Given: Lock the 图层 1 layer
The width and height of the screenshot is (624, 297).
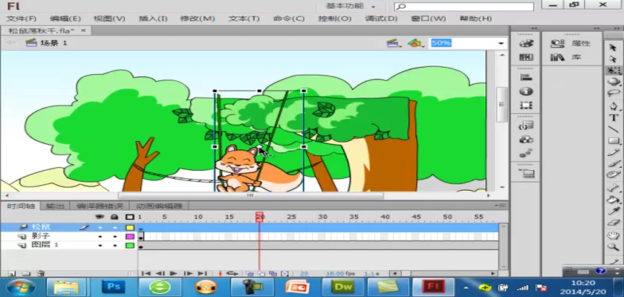Looking at the screenshot, I should pos(114,245).
